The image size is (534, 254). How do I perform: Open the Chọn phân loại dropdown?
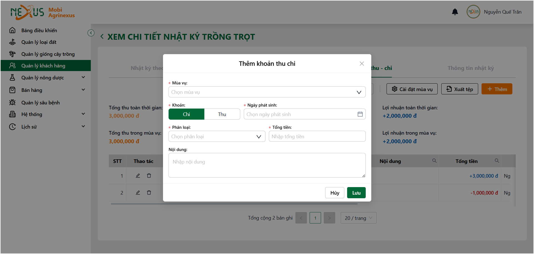click(217, 136)
